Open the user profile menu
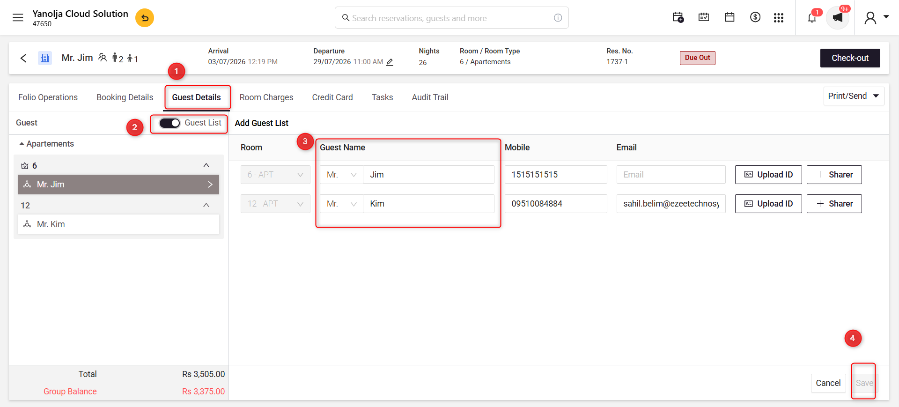899x407 pixels. coord(876,18)
